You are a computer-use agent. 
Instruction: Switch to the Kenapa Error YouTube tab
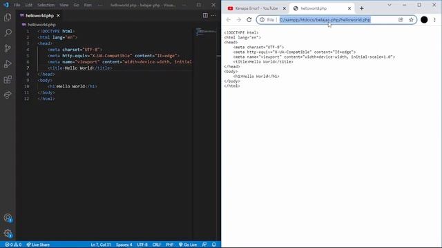pyautogui.click(x=256, y=8)
